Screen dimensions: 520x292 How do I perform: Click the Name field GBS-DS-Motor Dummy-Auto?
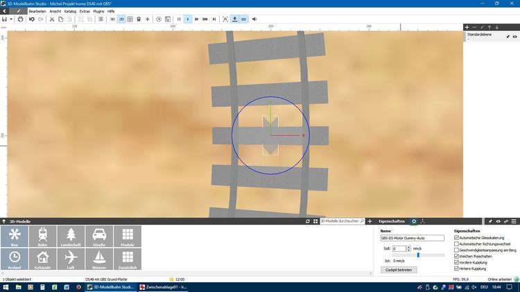tap(412, 238)
